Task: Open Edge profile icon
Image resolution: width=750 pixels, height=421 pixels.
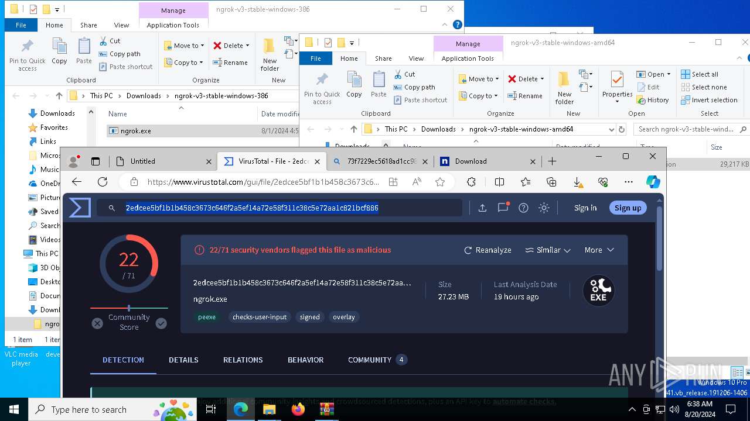Action: 74,161
